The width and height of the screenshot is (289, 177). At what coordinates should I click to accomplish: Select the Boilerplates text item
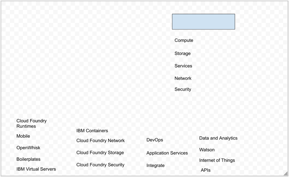(28, 159)
